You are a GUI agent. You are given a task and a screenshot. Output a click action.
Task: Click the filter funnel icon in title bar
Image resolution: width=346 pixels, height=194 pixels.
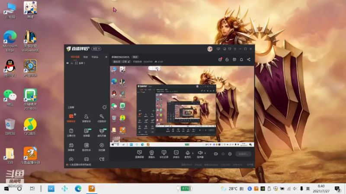pyautogui.click(x=230, y=49)
